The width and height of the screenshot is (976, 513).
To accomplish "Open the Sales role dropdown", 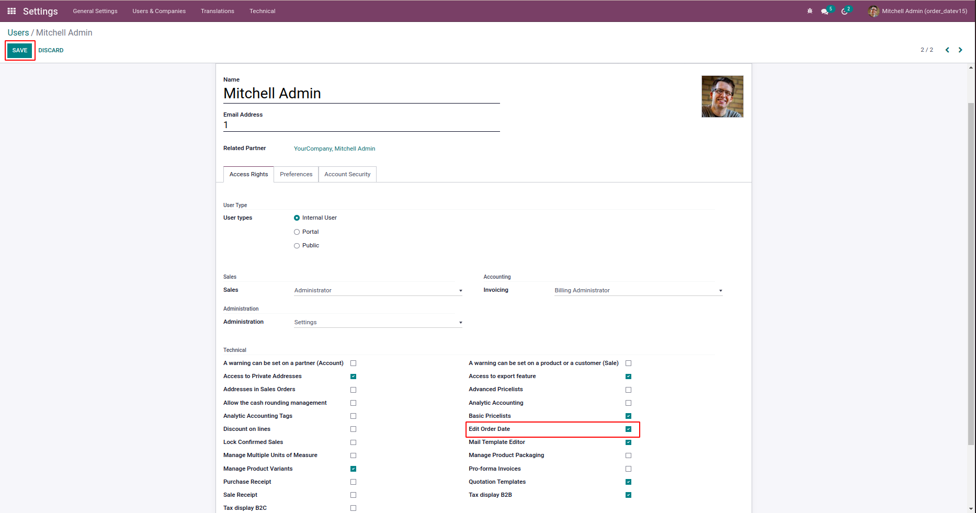I will click(378, 291).
